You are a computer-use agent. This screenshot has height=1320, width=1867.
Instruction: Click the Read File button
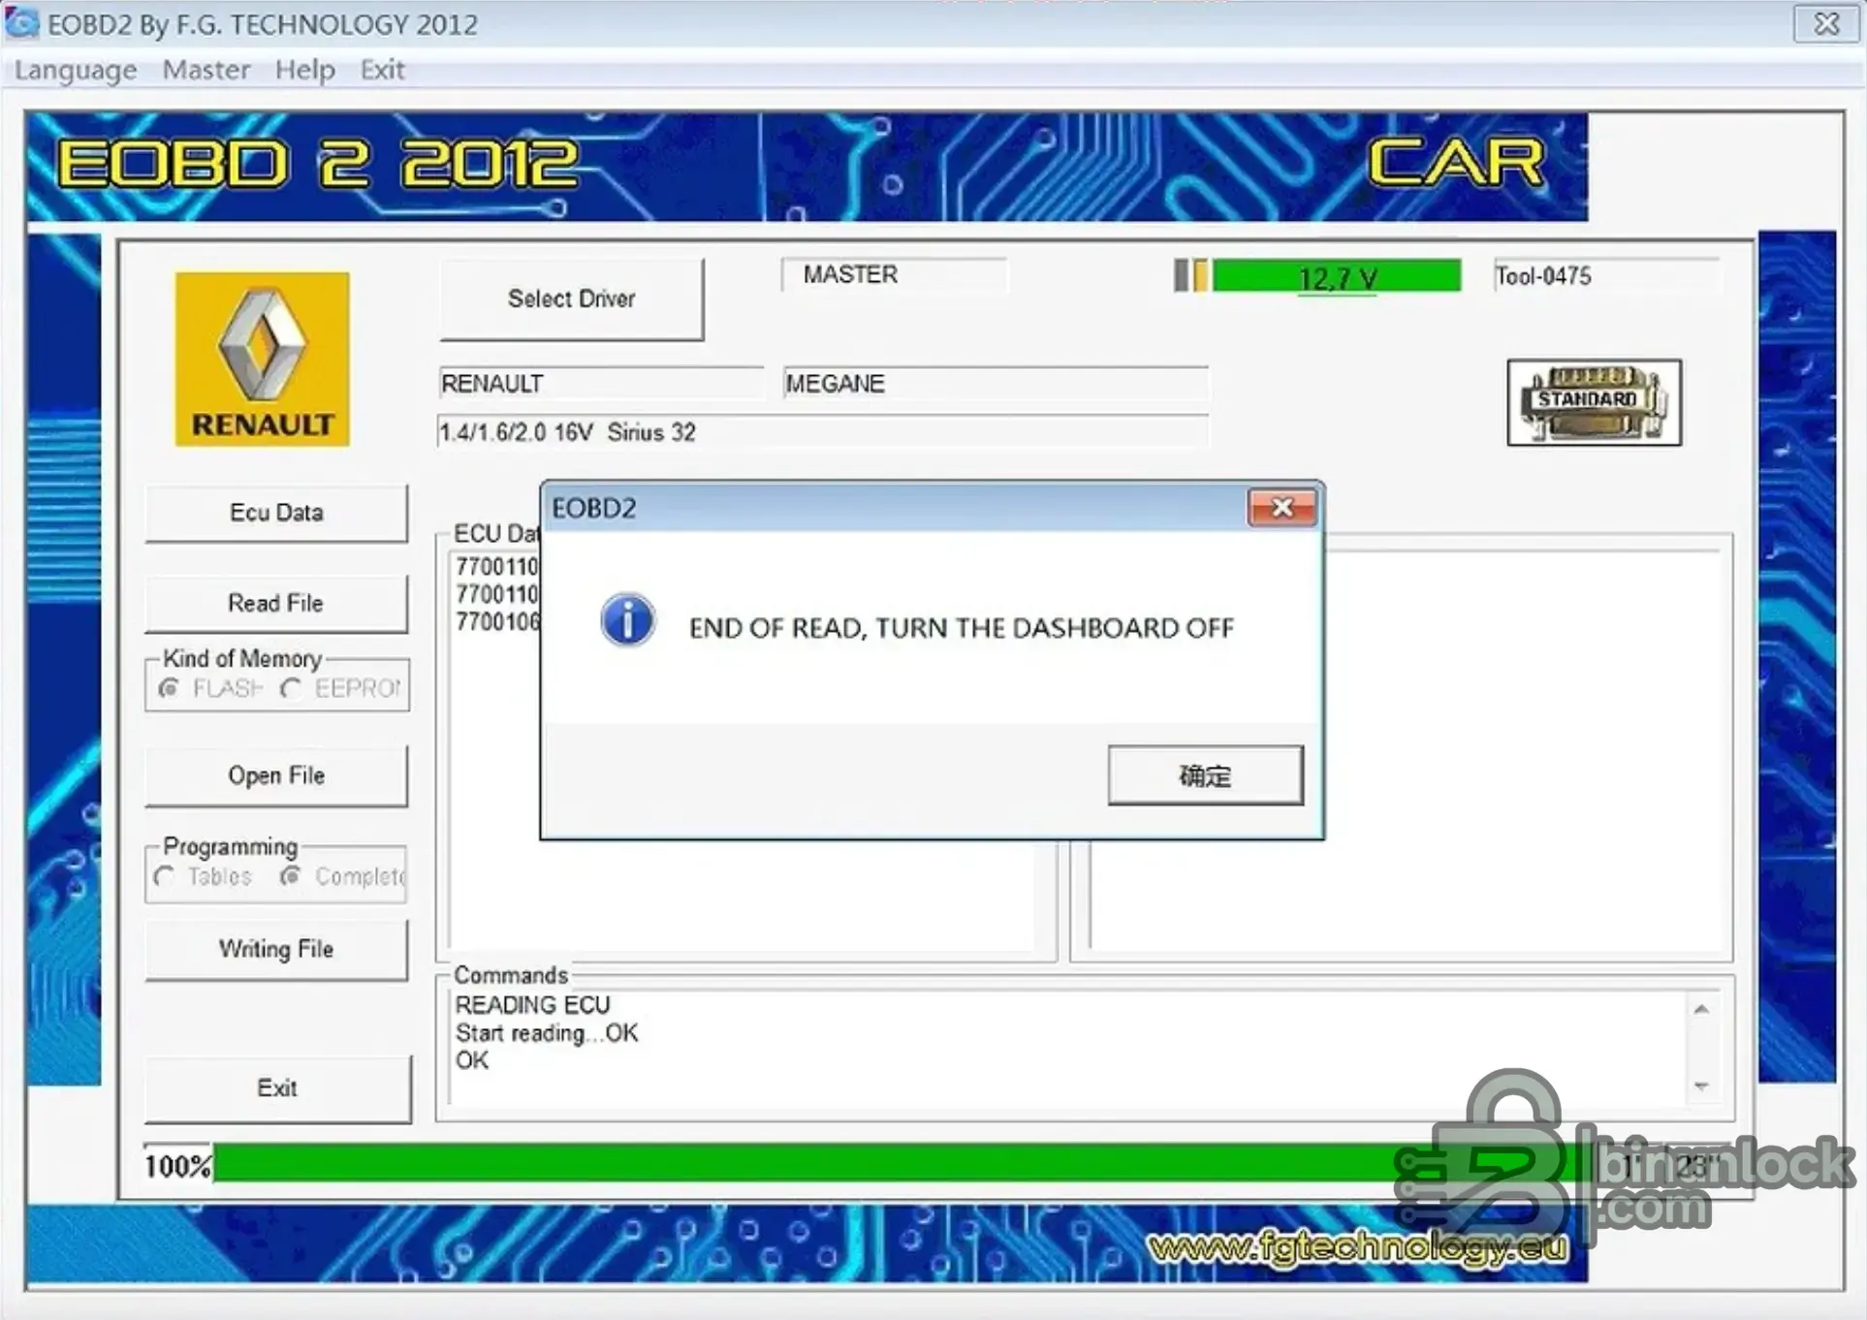coord(276,603)
